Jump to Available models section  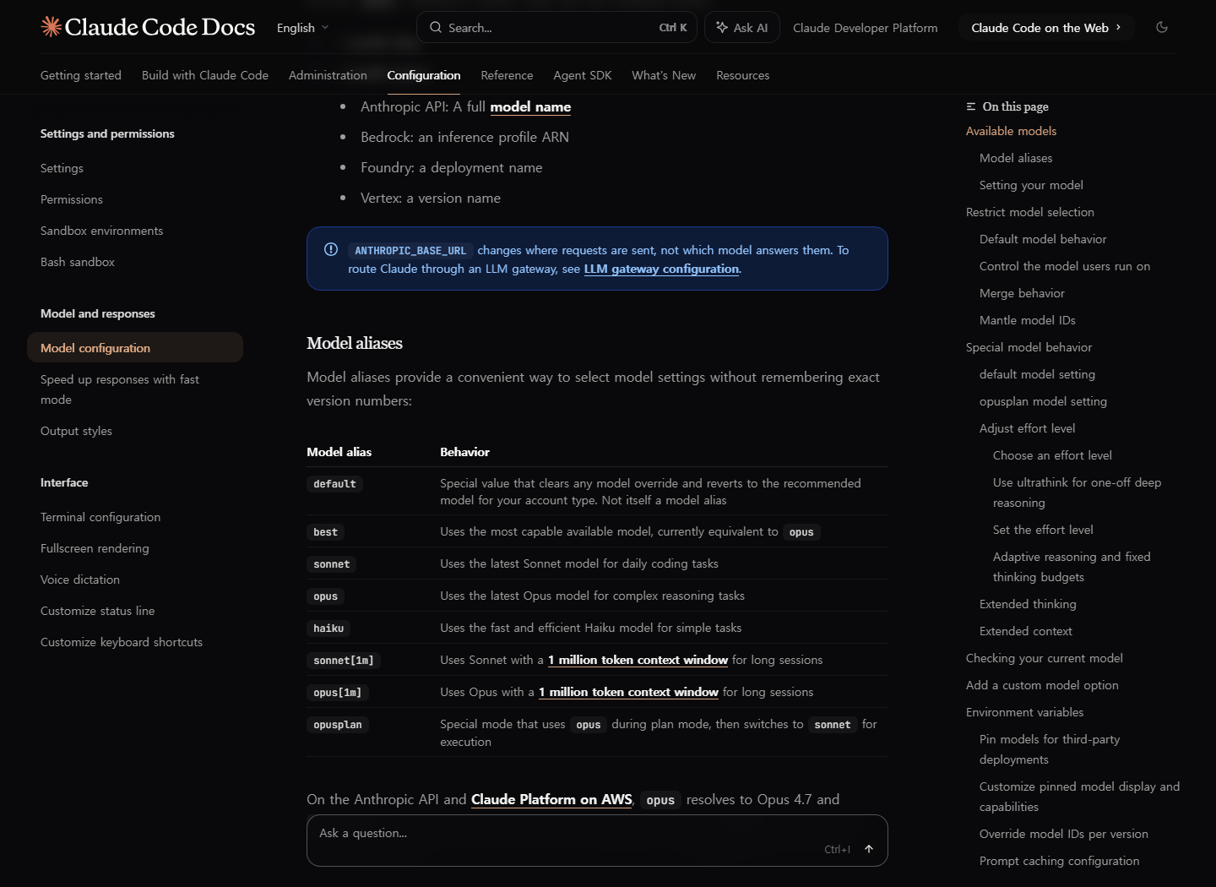coord(1011,131)
